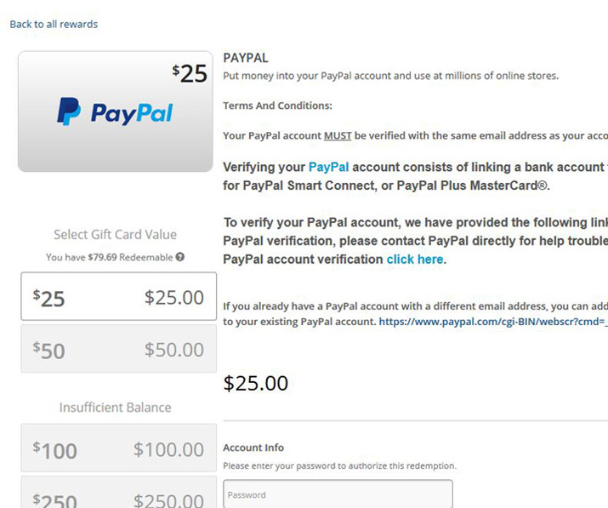Click the help icon next to Redeemable

click(180, 257)
